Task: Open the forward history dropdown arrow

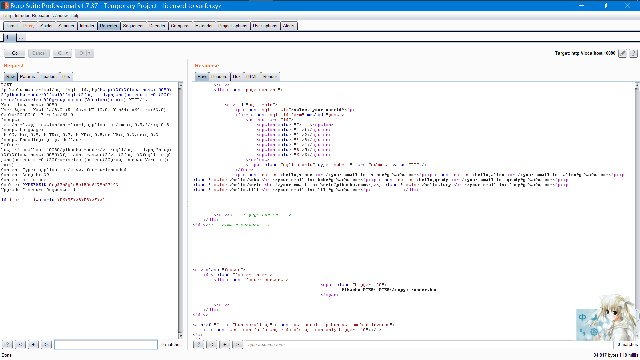Action: click(x=89, y=53)
